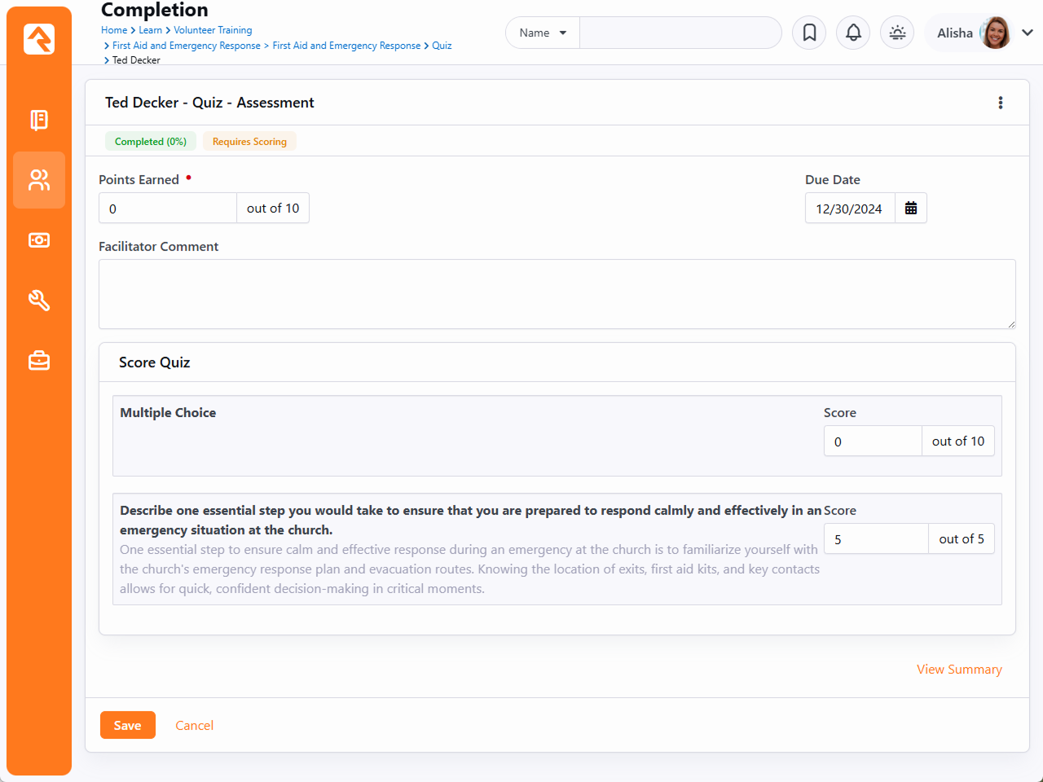Navigate to the Quiz breadcrumb link

coord(442,46)
